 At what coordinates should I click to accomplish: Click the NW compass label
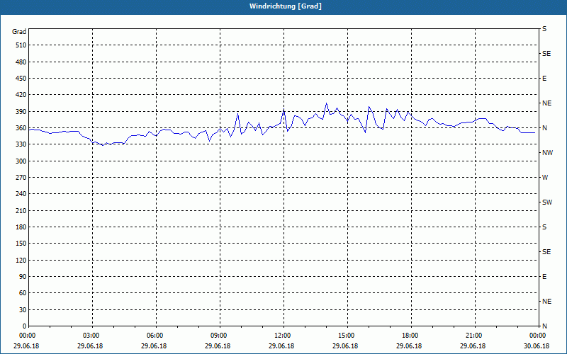pos(547,153)
